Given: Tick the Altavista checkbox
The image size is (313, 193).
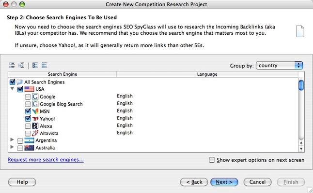Looking at the screenshot, I should click(x=28, y=133).
